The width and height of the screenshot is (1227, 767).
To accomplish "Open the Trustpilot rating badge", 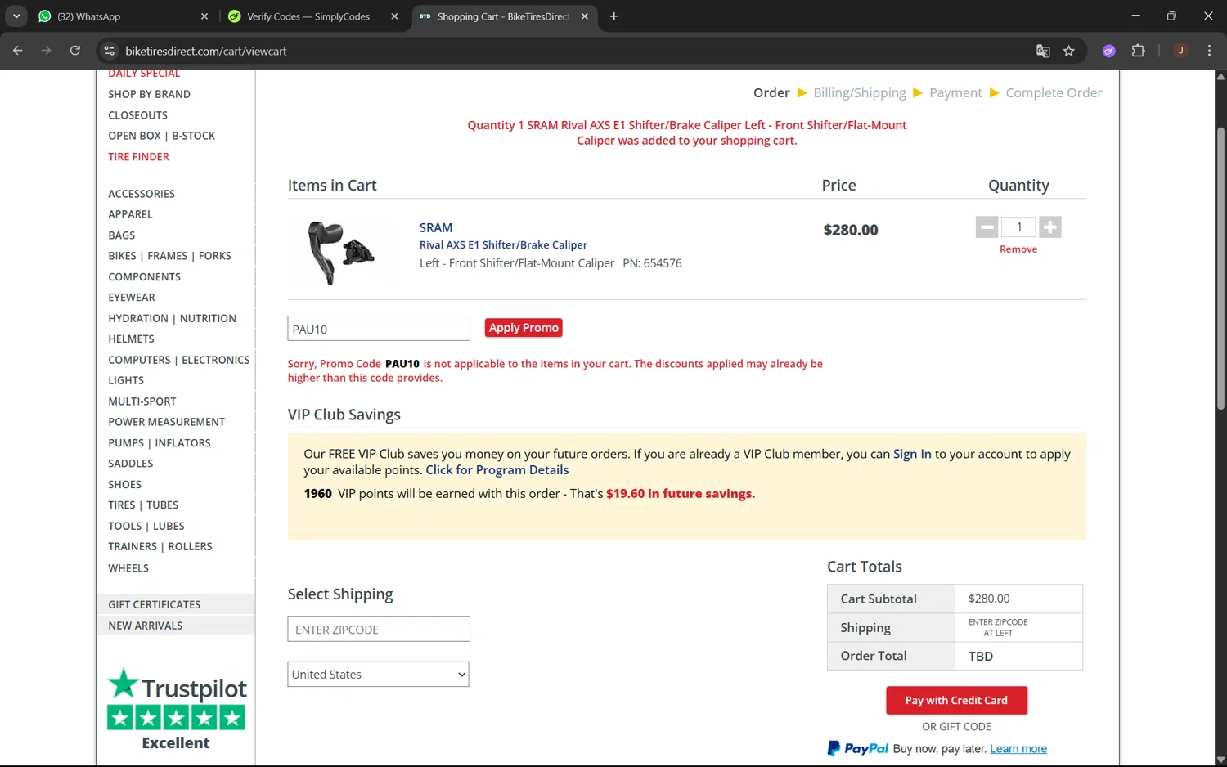I will point(176,709).
